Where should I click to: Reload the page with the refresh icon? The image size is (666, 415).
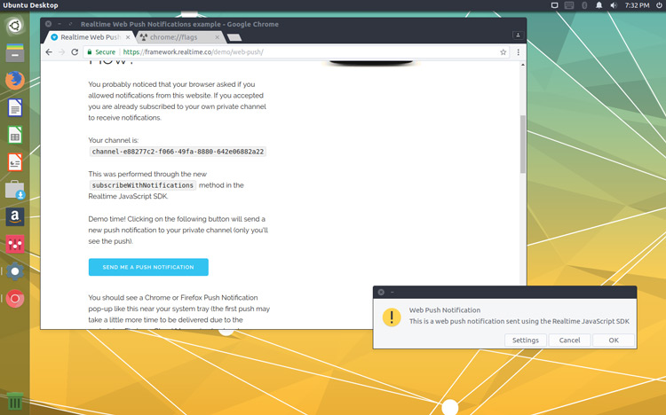(75, 51)
